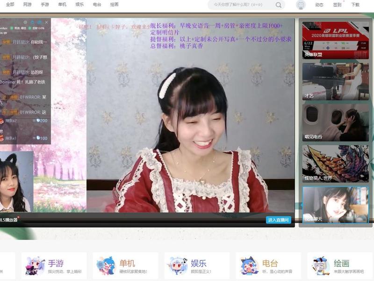Click the 进入直播间 button
The height and width of the screenshot is (281, 374).
coord(278,220)
